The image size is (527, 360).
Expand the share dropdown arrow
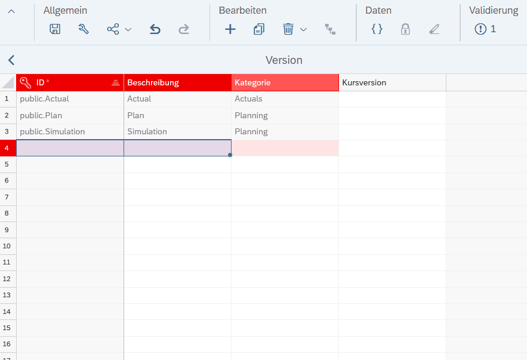coord(128,29)
